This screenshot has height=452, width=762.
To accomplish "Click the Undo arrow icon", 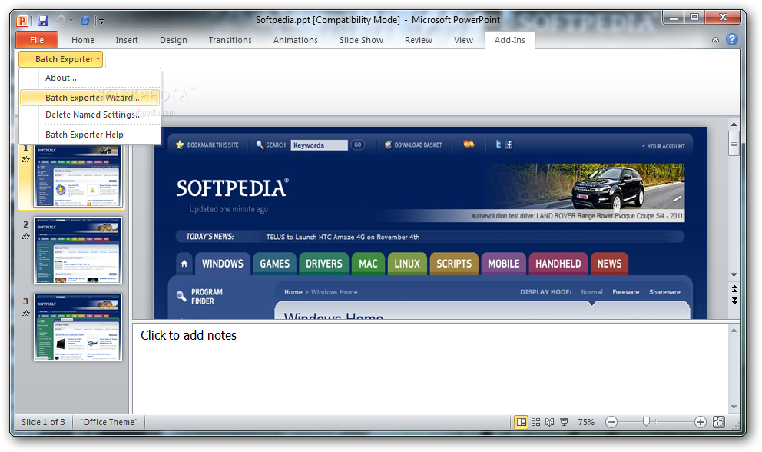I will [x=60, y=21].
